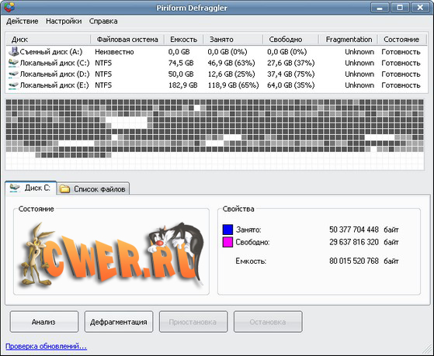
Task: Sort by the Состояние column header
Action: pyautogui.click(x=401, y=40)
